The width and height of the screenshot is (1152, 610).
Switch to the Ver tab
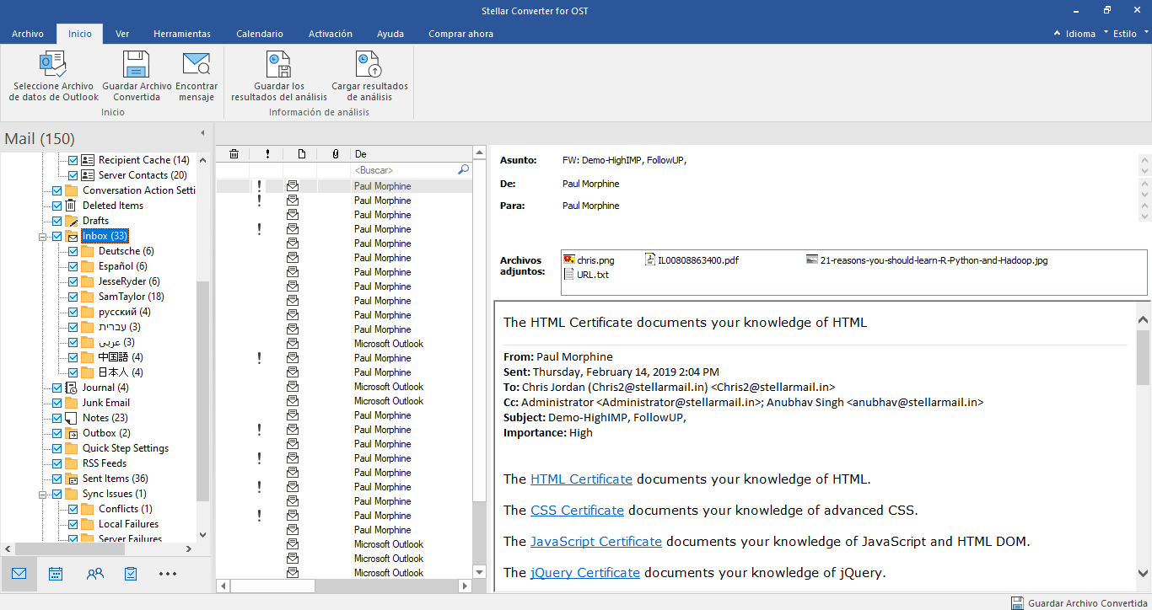tap(122, 34)
